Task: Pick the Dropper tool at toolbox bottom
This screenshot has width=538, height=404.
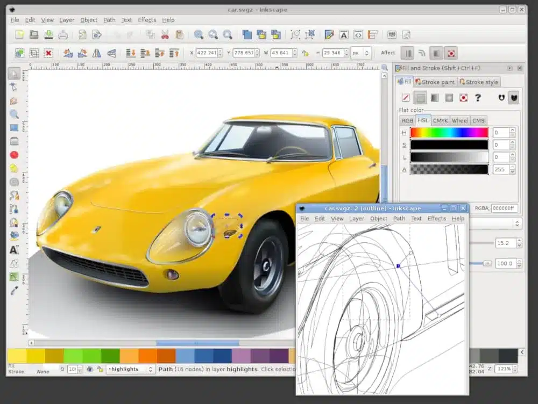Action: 15,289
